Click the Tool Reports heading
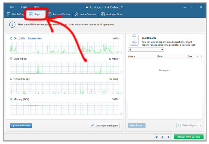The height and width of the screenshot is (144, 209). 149,38
